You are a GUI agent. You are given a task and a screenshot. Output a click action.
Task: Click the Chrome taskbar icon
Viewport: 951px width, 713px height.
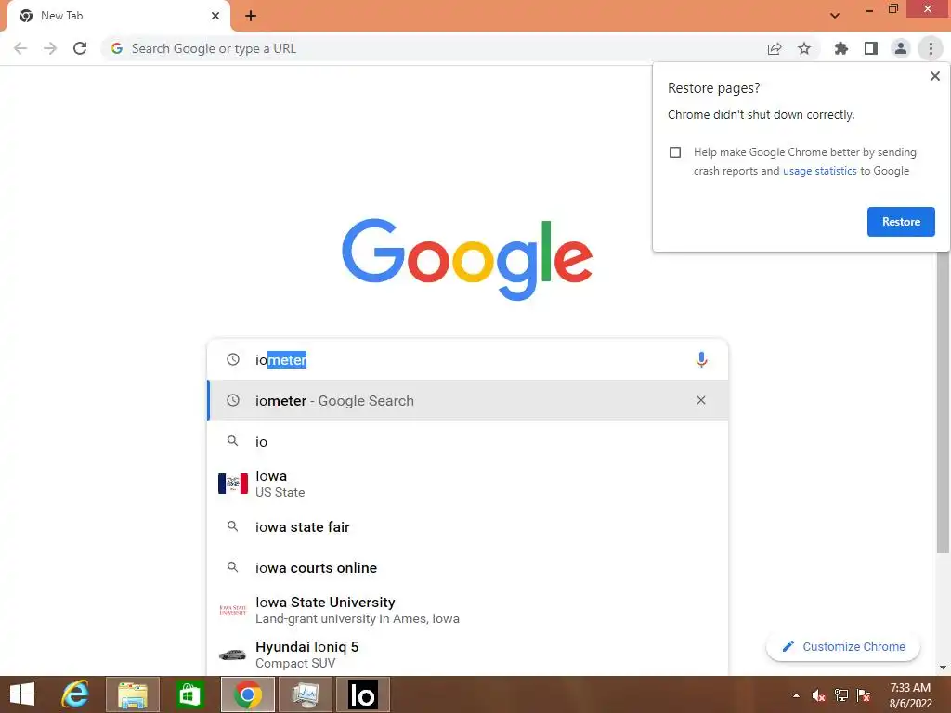247,694
